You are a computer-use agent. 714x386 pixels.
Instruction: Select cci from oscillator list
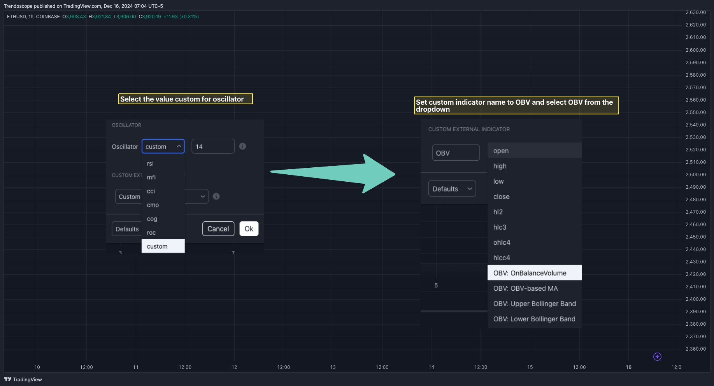pos(163,191)
